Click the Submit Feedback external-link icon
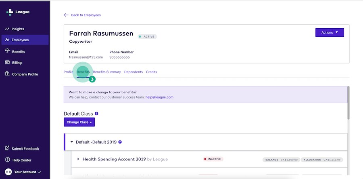The height and width of the screenshot is (179, 363). click(x=7, y=148)
